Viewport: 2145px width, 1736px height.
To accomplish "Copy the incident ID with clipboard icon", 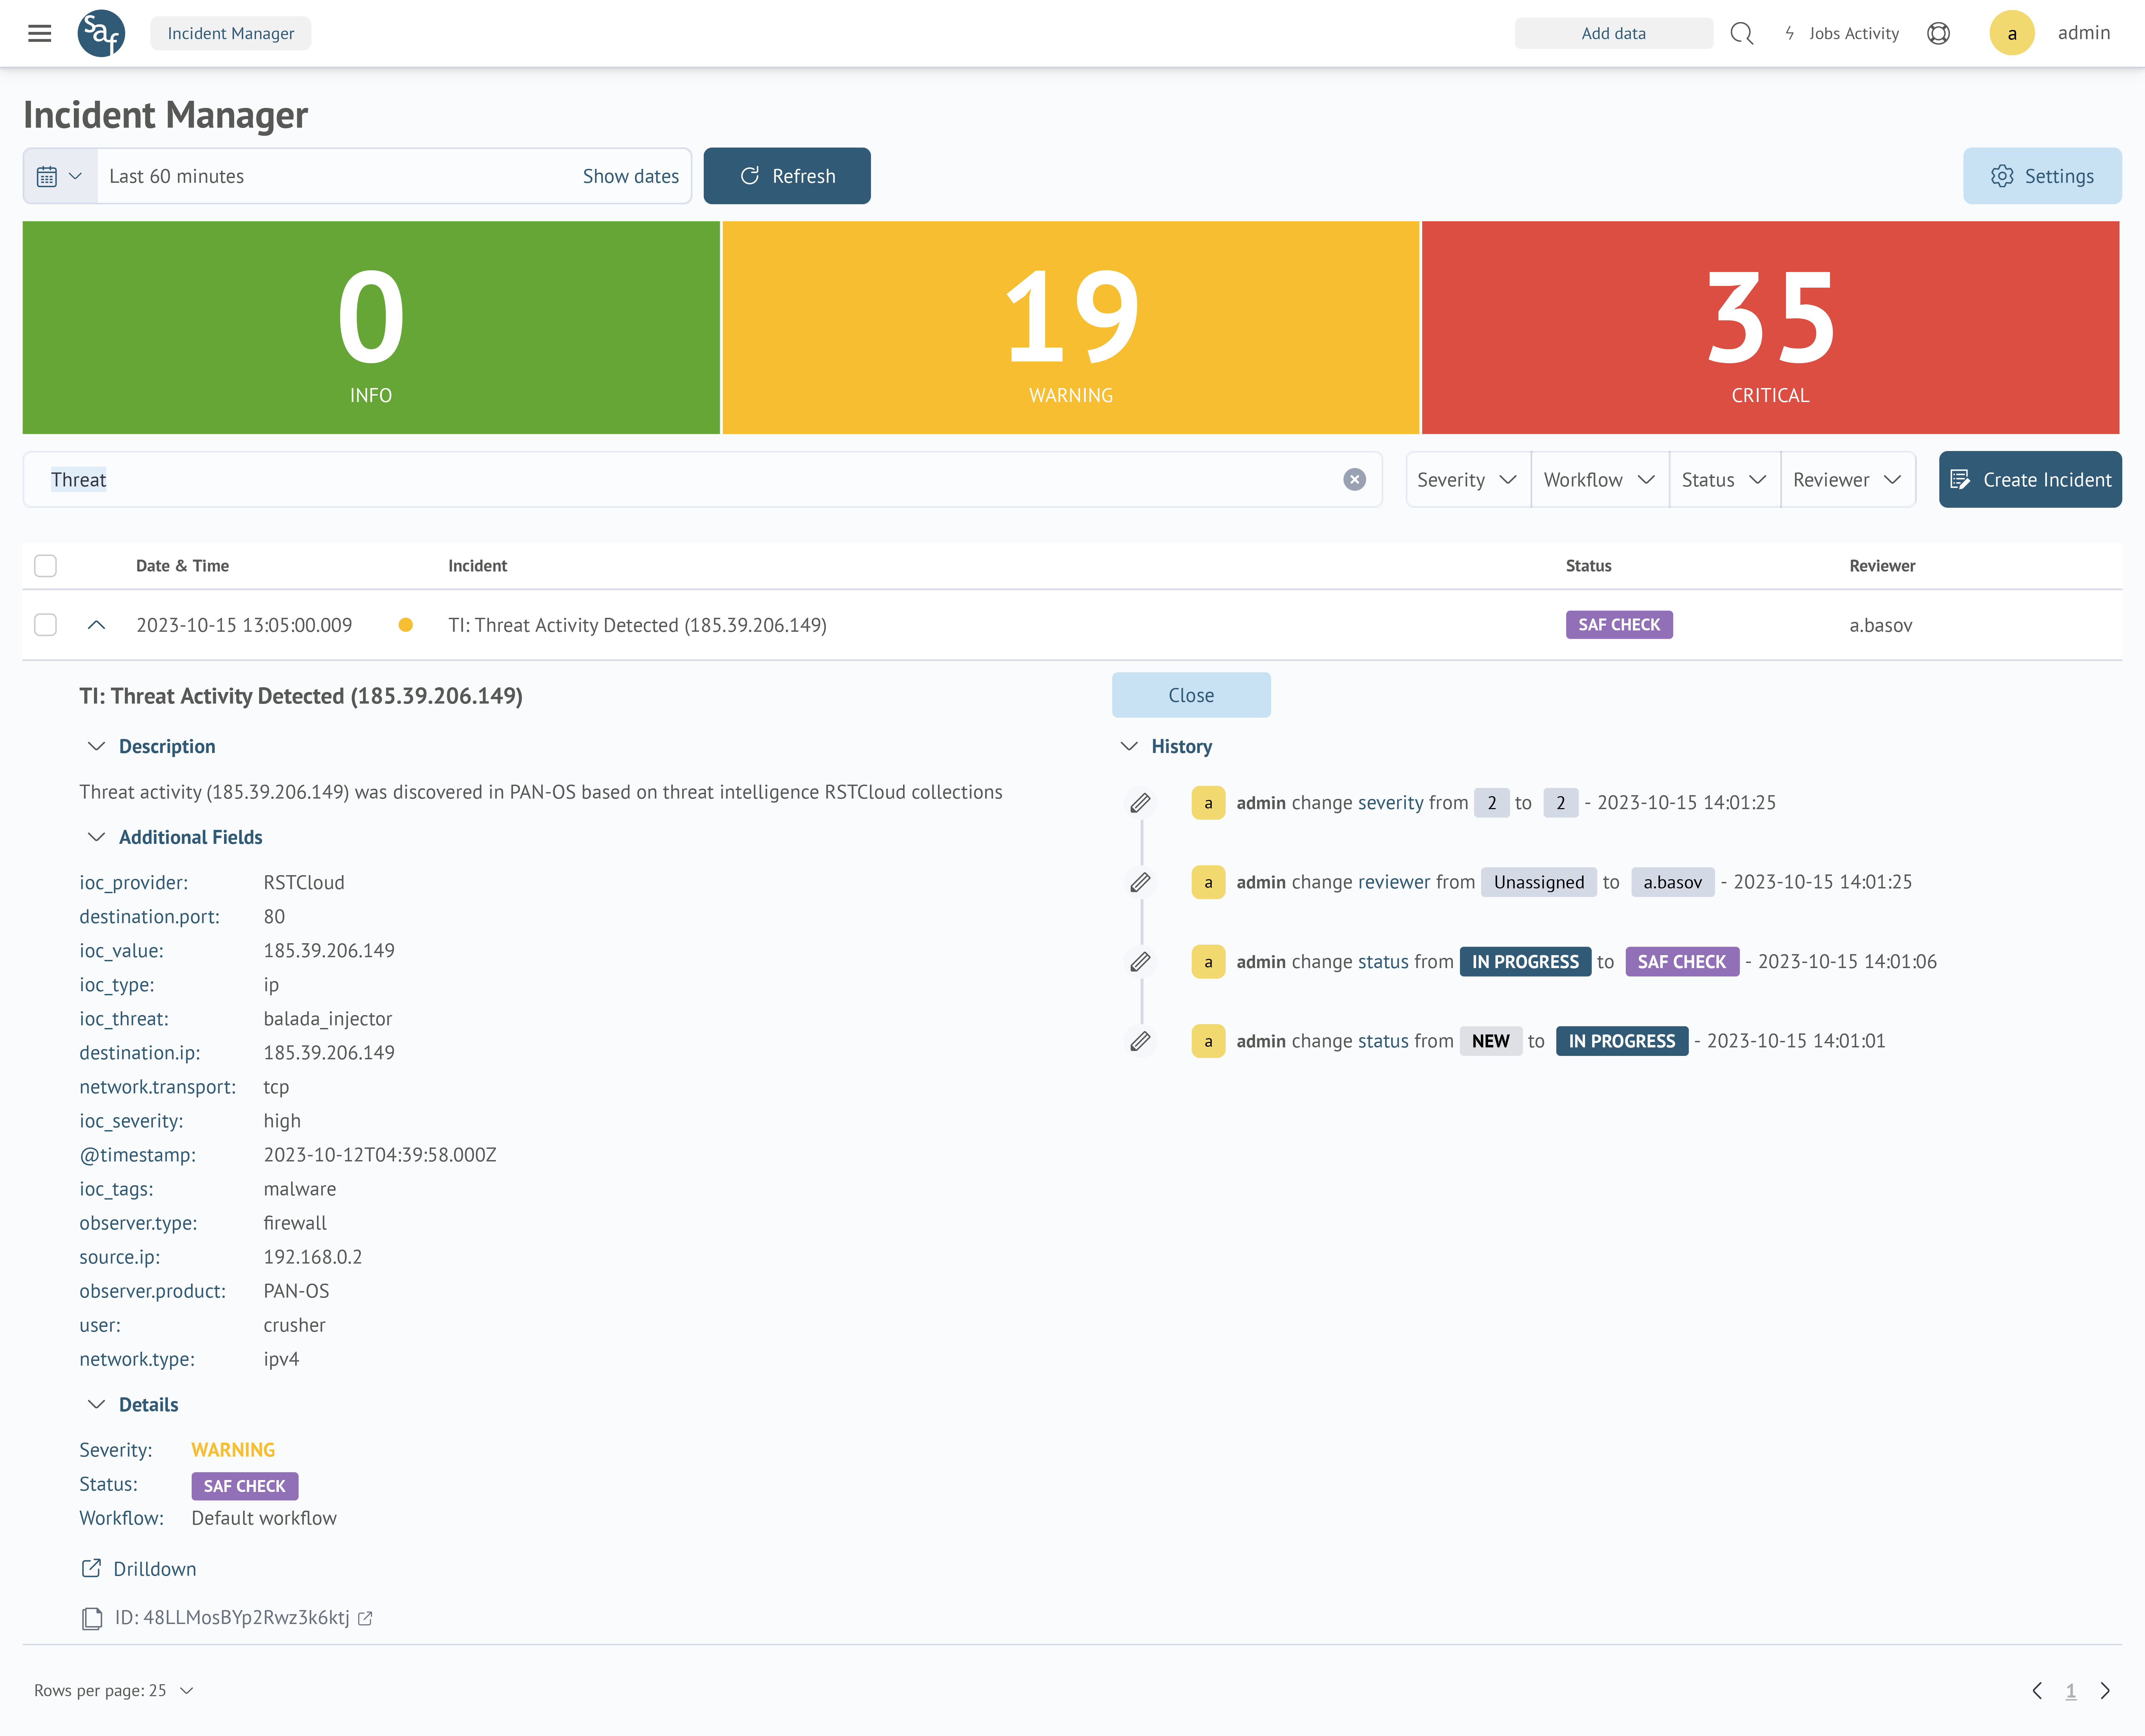I will [x=92, y=1618].
